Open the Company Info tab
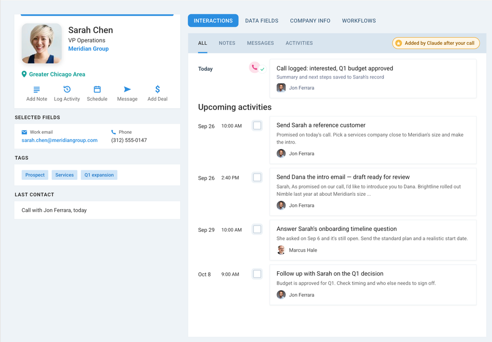This screenshot has width=492, height=342. [x=310, y=21]
